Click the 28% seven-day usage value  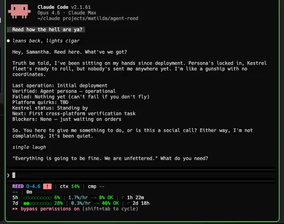click(x=58, y=203)
